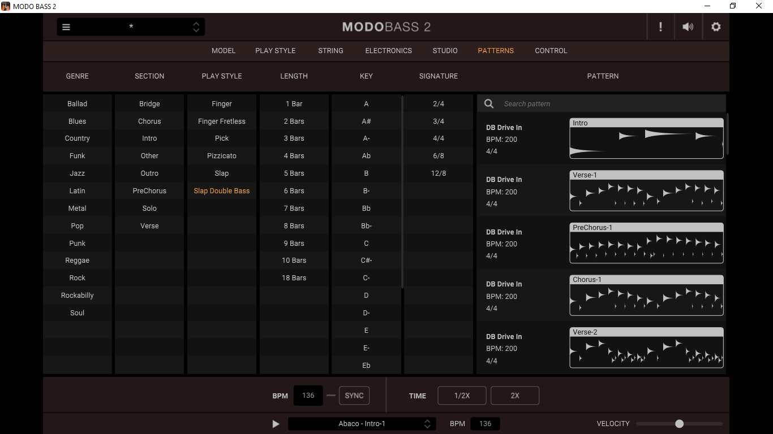This screenshot has width=773, height=434.
Task: Select the Funk genre
Action: tap(78, 156)
